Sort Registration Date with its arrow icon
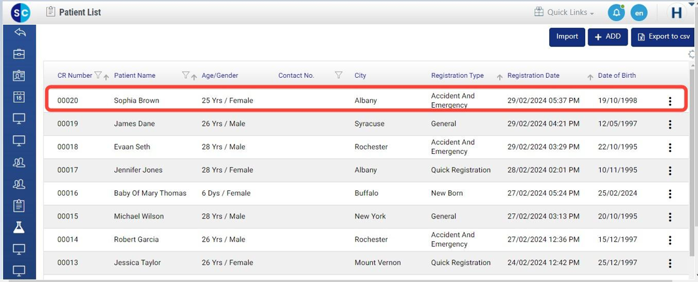Screen dimensions: 698x282 [x=590, y=77]
